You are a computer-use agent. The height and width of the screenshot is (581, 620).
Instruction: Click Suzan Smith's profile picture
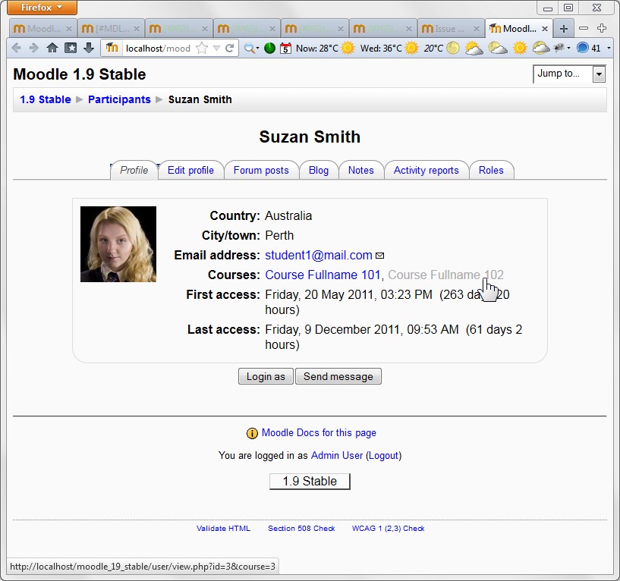click(x=118, y=244)
